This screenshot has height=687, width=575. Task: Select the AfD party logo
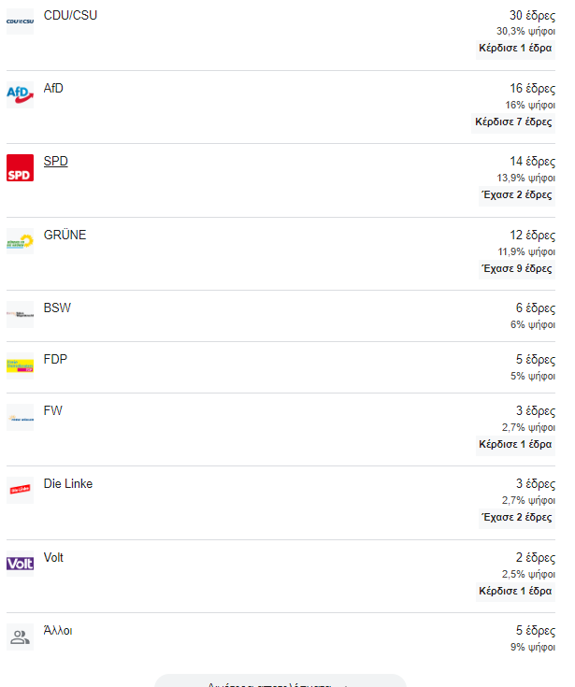pos(20,94)
